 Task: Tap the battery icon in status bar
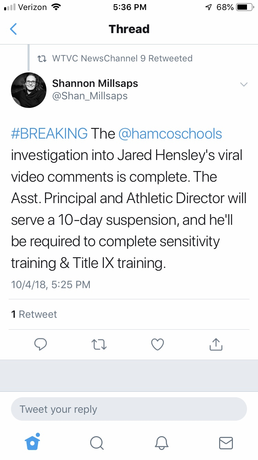tap(245, 7)
